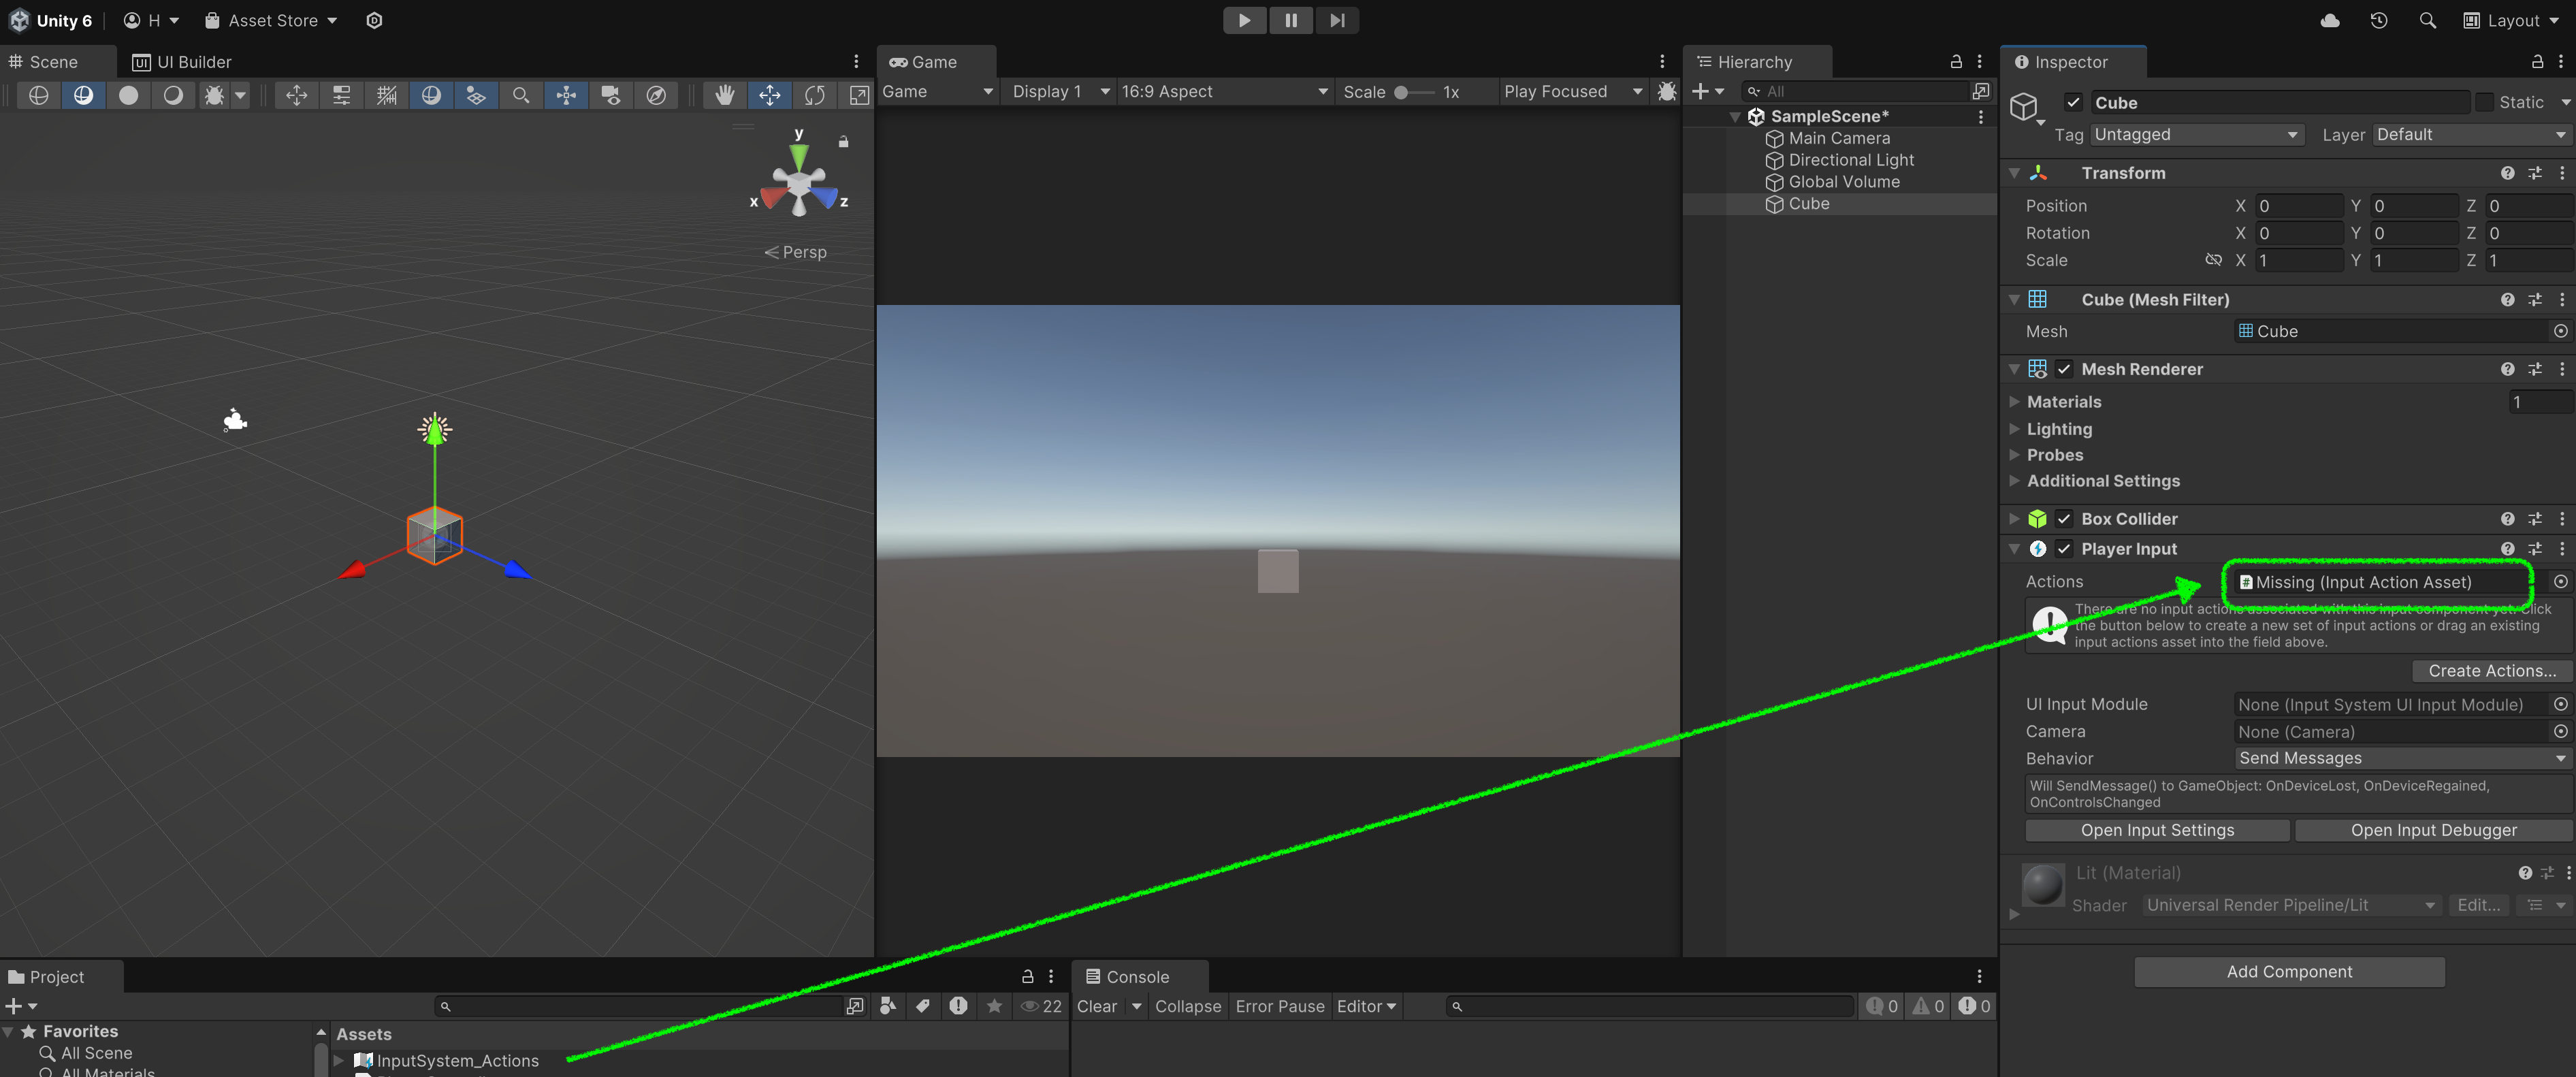Click the Unity Cloud icon in the top toolbar
Viewport: 2576px width, 1077px height.
2330,20
